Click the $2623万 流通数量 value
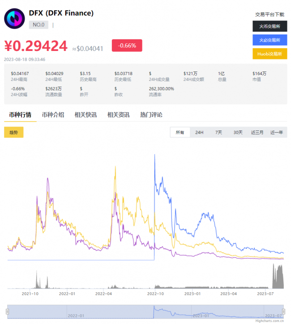This screenshot has width=291, height=324. coord(54,89)
